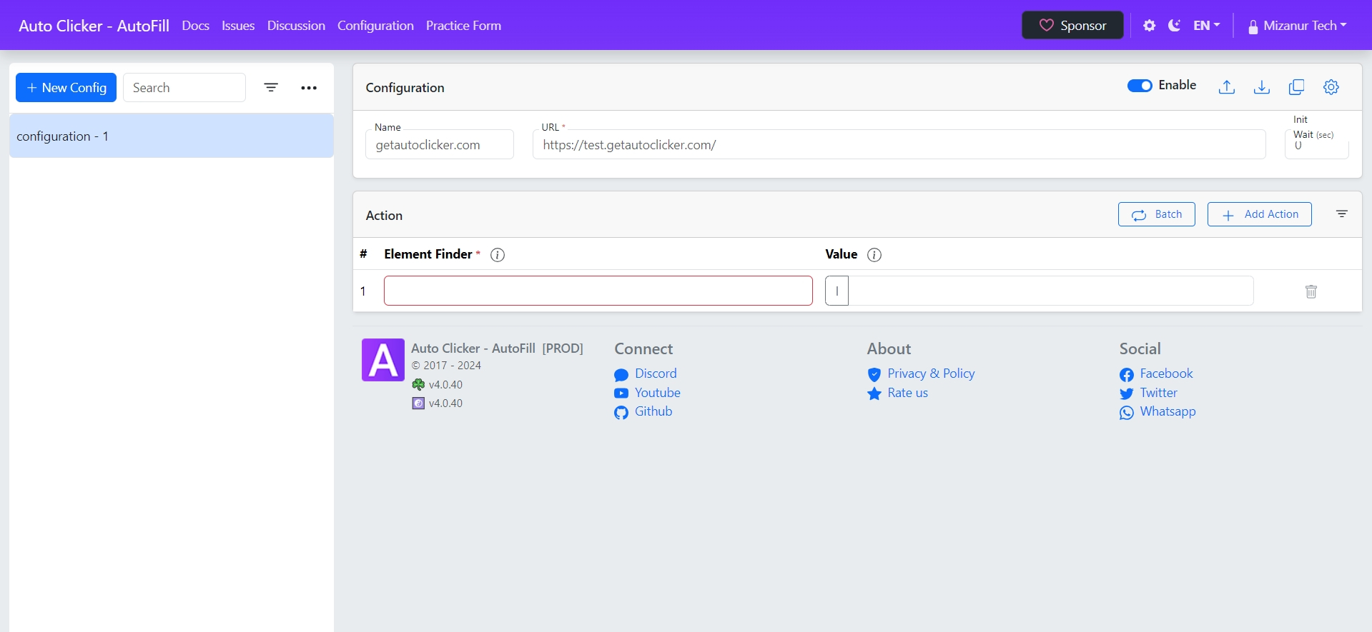This screenshot has width=1372, height=632.
Task: Click the Auto Clicker - AutoFill brand title
Action: click(x=94, y=26)
